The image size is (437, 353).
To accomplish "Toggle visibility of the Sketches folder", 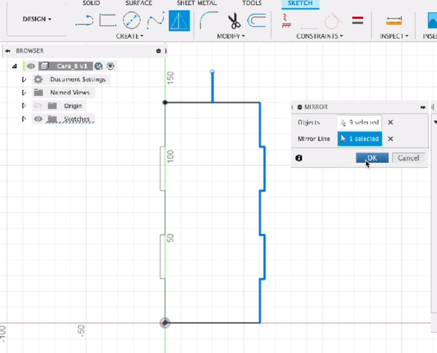I will (x=38, y=119).
